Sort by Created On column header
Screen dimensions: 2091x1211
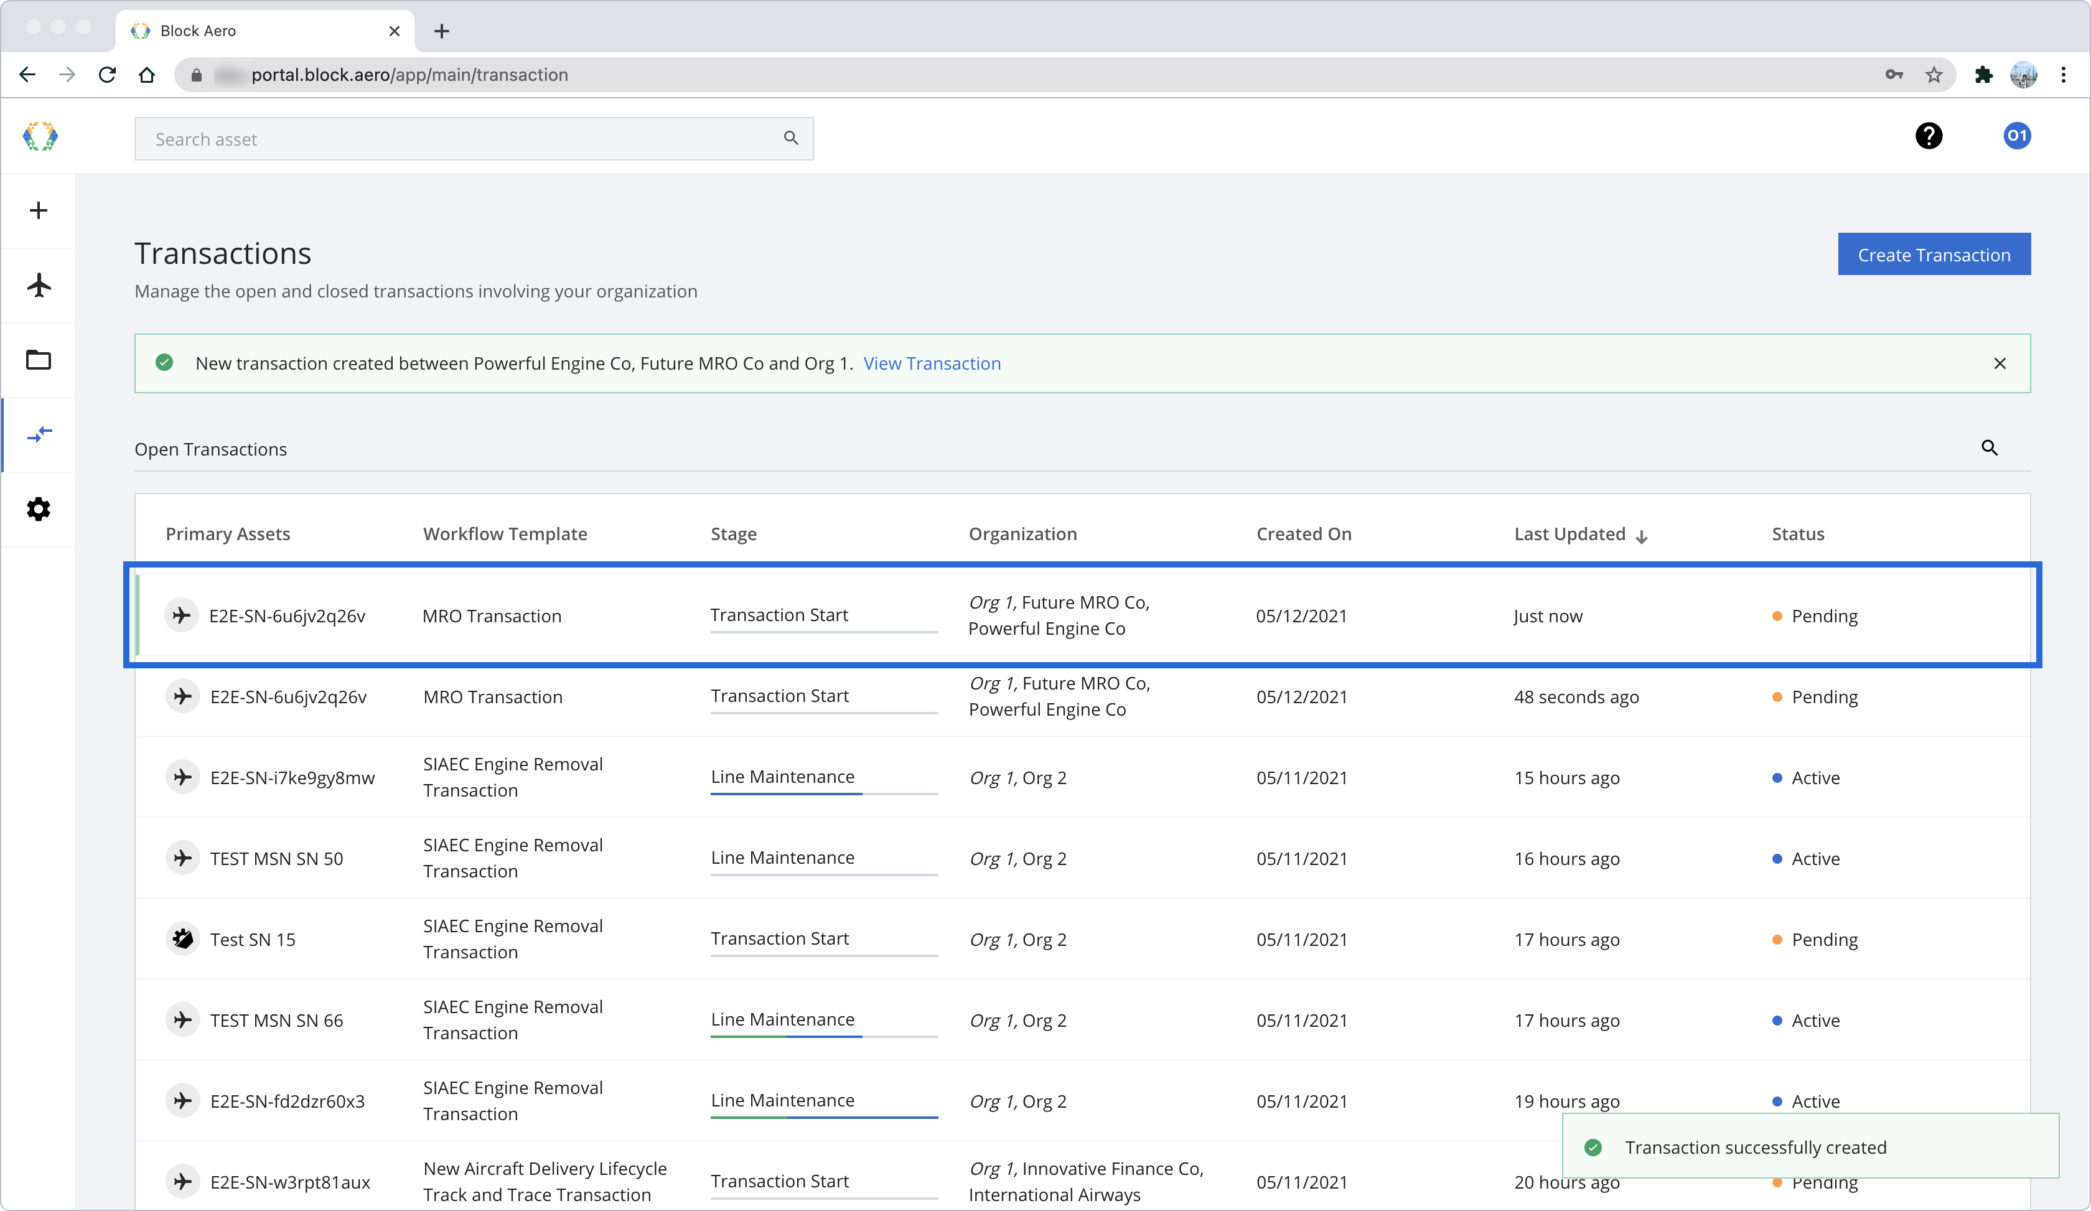pyautogui.click(x=1304, y=534)
